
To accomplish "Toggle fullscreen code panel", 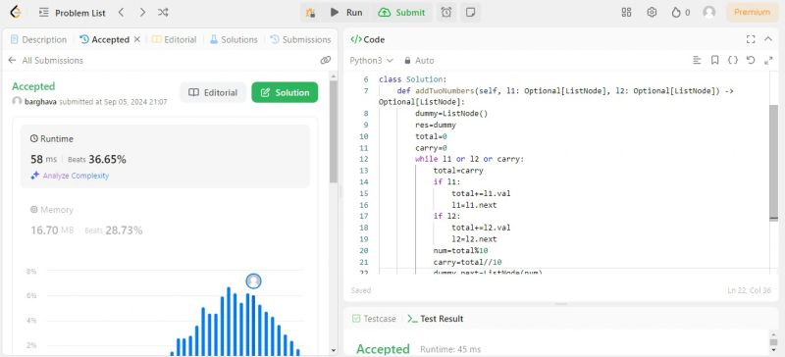I will 751,39.
